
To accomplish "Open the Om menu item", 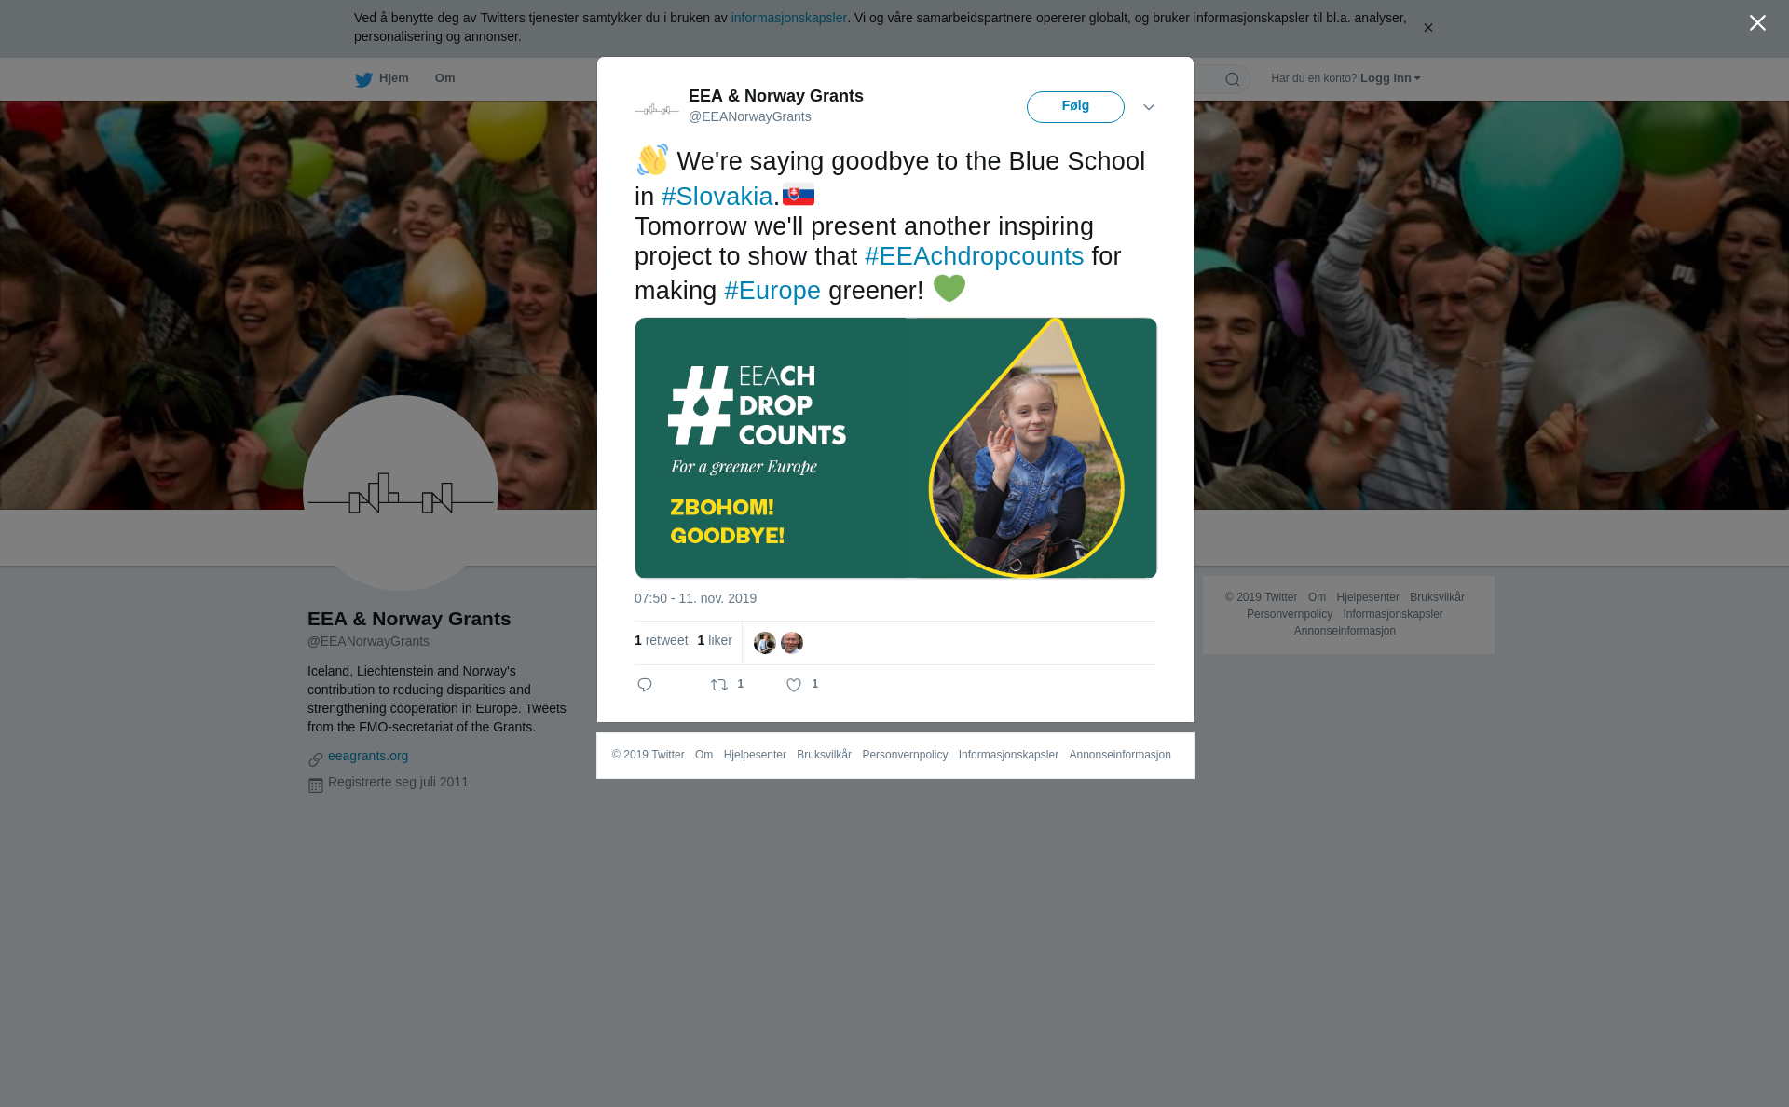I will click(444, 78).
